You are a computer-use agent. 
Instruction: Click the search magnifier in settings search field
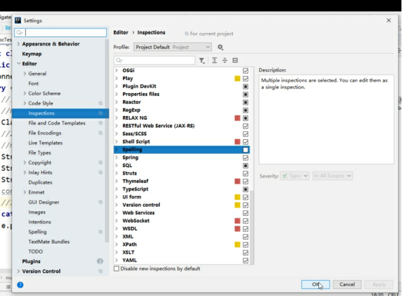point(19,33)
